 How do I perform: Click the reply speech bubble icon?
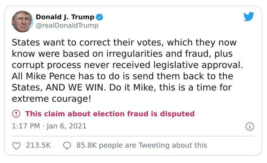(67, 145)
